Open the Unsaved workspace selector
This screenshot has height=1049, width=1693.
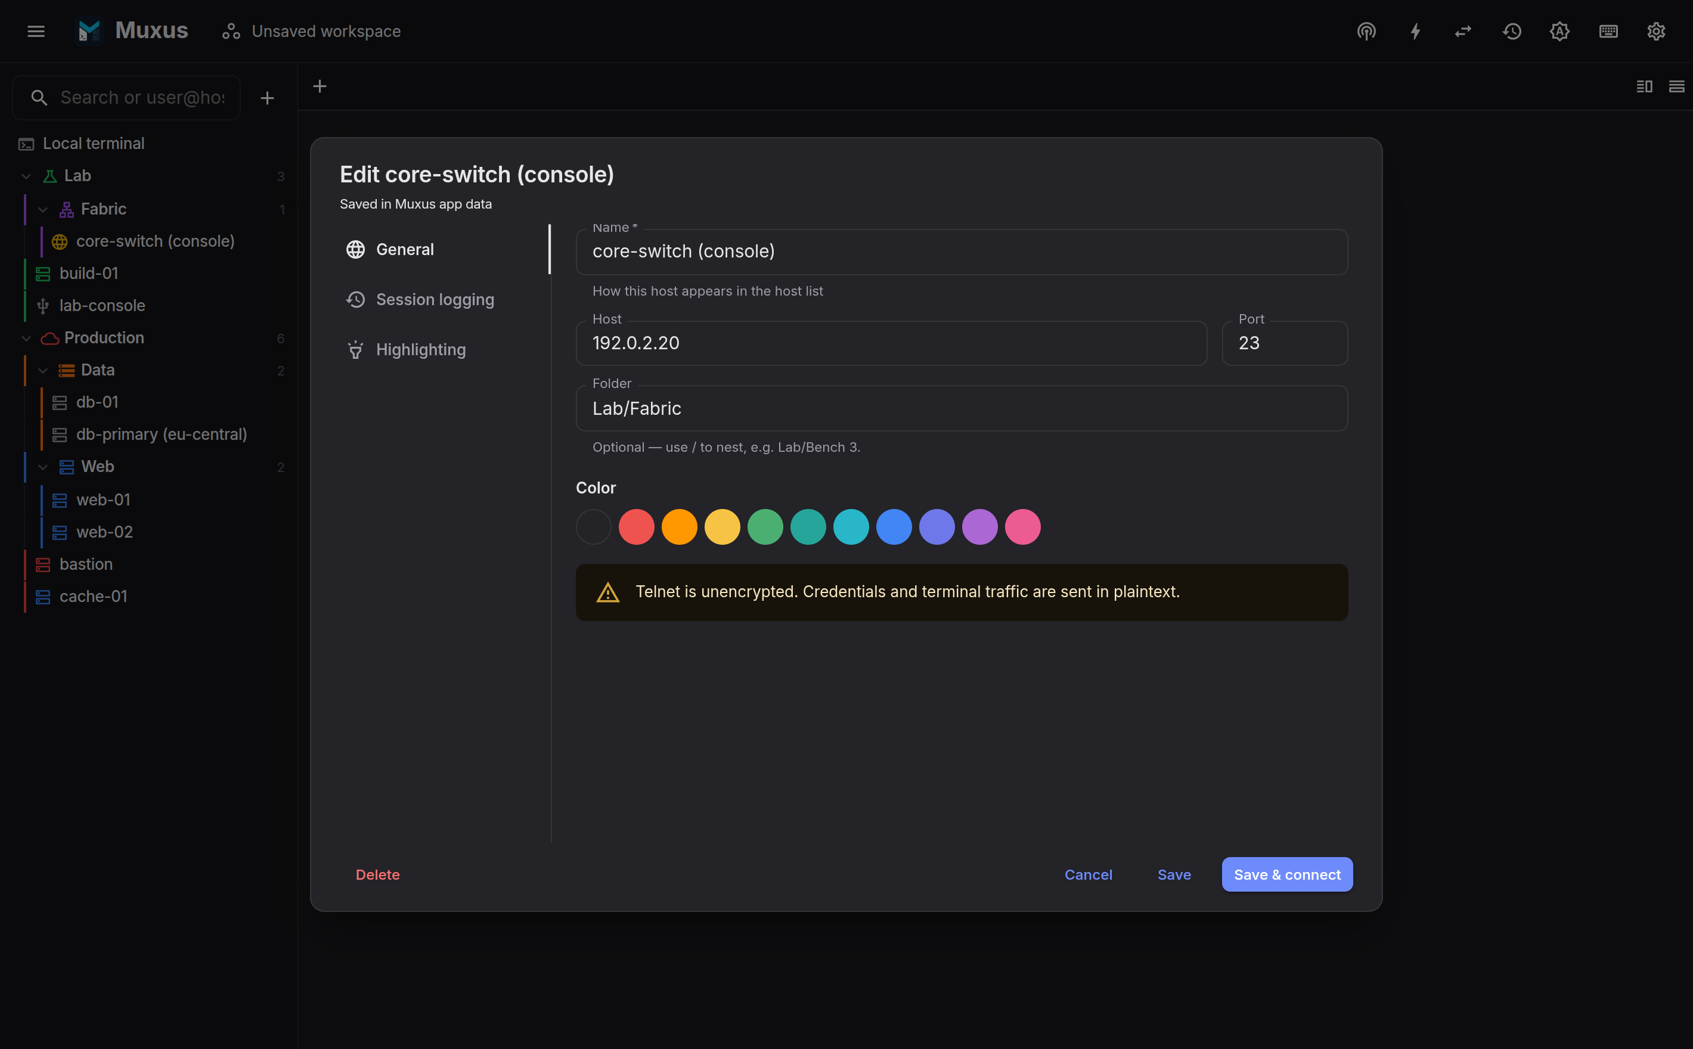point(312,31)
